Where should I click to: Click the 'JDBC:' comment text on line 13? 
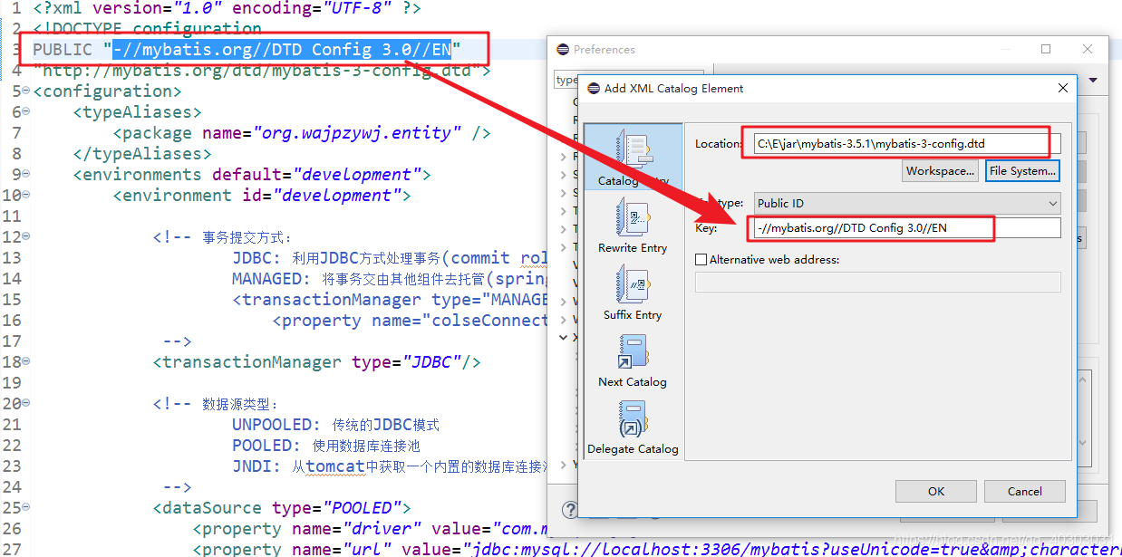256,258
